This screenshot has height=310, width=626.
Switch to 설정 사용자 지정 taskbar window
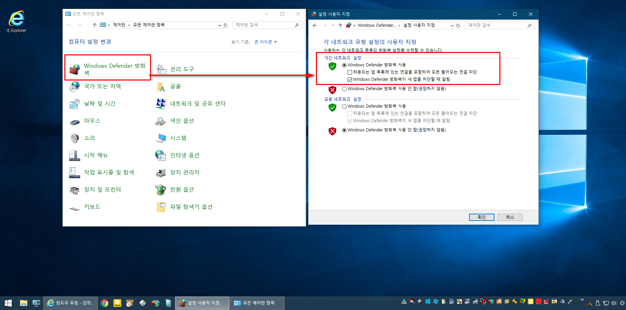(202, 303)
